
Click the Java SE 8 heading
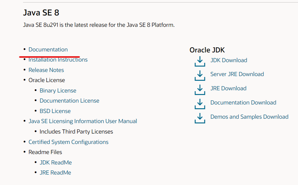click(41, 13)
